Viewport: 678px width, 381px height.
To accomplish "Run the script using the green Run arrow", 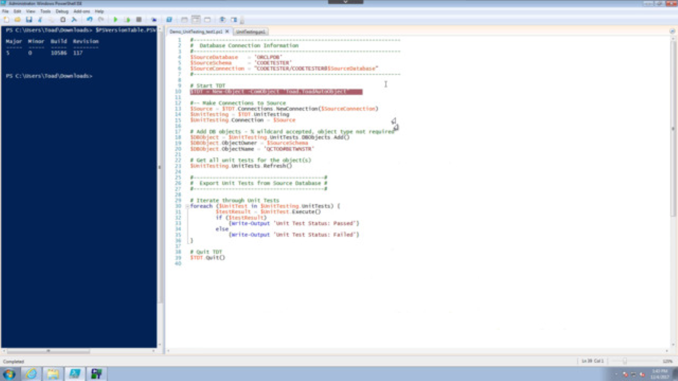I will pyautogui.click(x=115, y=20).
